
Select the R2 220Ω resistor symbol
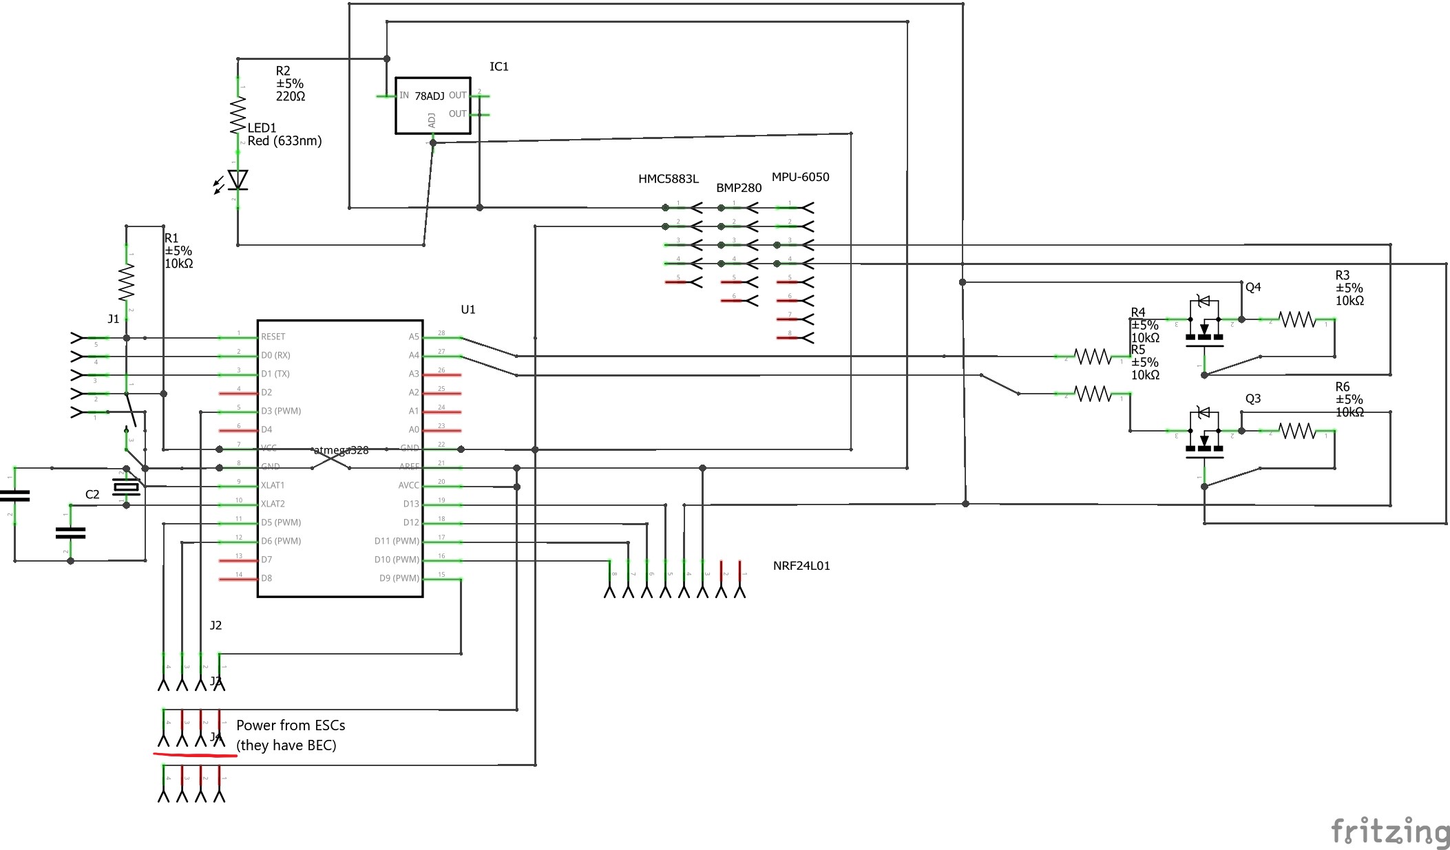pos(238,115)
